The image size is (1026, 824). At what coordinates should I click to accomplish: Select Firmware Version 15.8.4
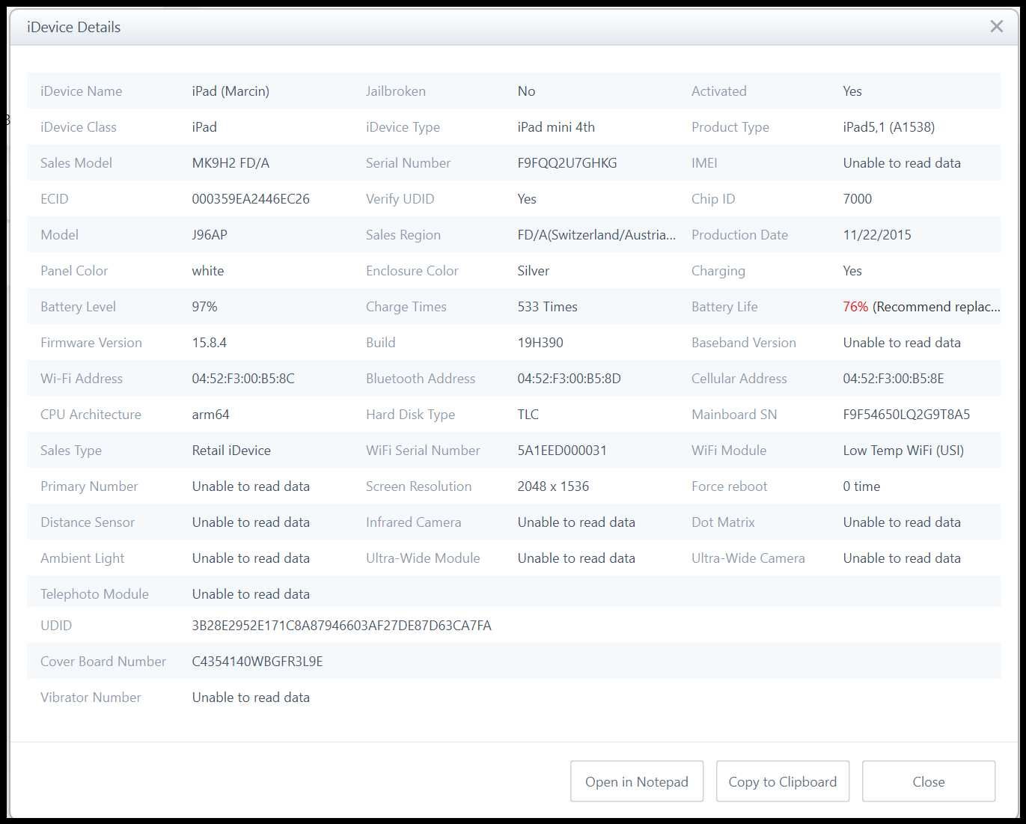(209, 343)
